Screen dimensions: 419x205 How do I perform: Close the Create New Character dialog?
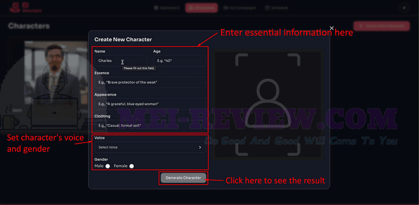[332, 28]
